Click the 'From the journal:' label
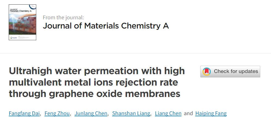This screenshot has height=135, width=271. tap(63, 18)
